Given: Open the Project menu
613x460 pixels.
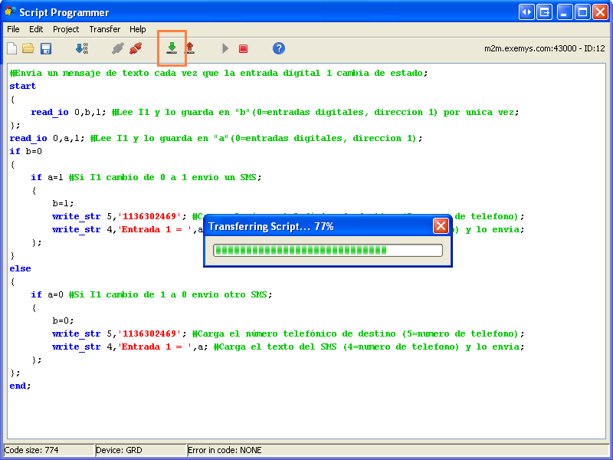Looking at the screenshot, I should tap(66, 29).
